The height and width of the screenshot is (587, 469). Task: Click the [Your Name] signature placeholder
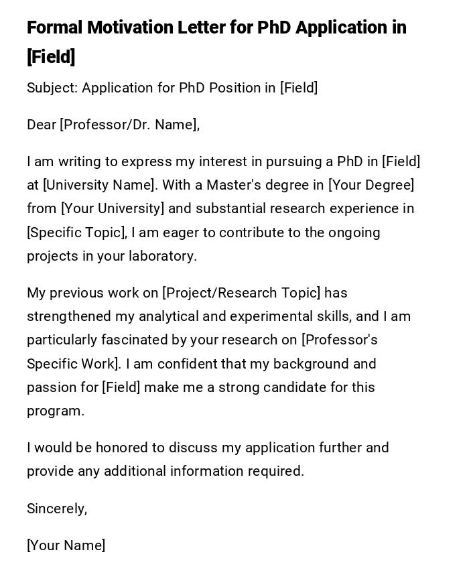66,545
